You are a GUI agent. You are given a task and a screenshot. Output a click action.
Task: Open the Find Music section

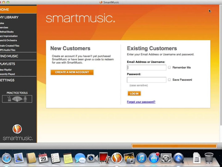[x=9, y=56]
